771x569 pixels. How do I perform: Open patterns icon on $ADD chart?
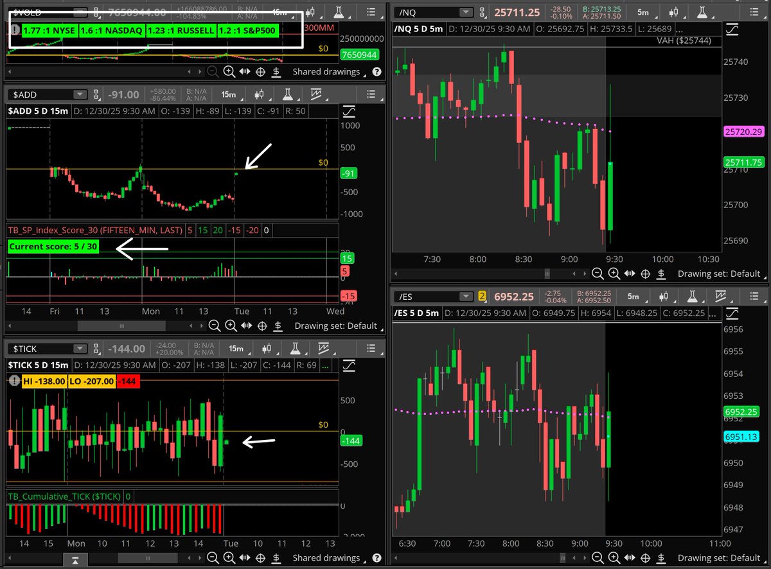point(316,94)
